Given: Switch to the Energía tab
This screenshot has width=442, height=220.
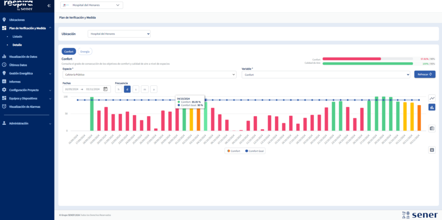Looking at the screenshot, I should click(x=85, y=51).
